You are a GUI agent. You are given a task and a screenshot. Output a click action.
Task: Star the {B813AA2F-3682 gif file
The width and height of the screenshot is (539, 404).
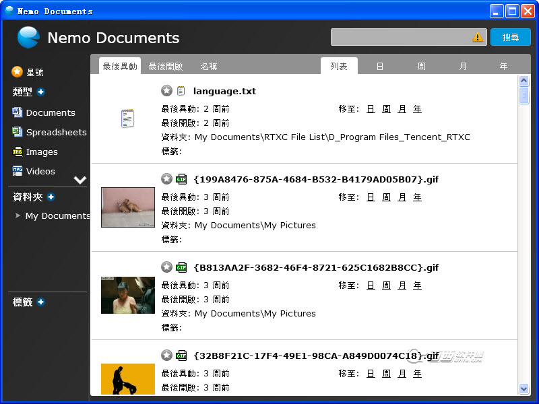coord(166,267)
